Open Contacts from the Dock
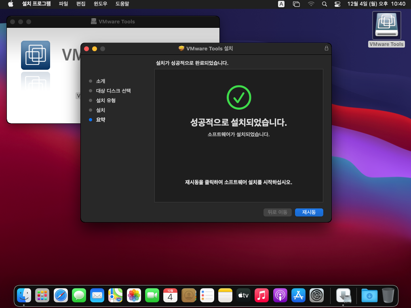The width and height of the screenshot is (411, 308). (x=189, y=296)
